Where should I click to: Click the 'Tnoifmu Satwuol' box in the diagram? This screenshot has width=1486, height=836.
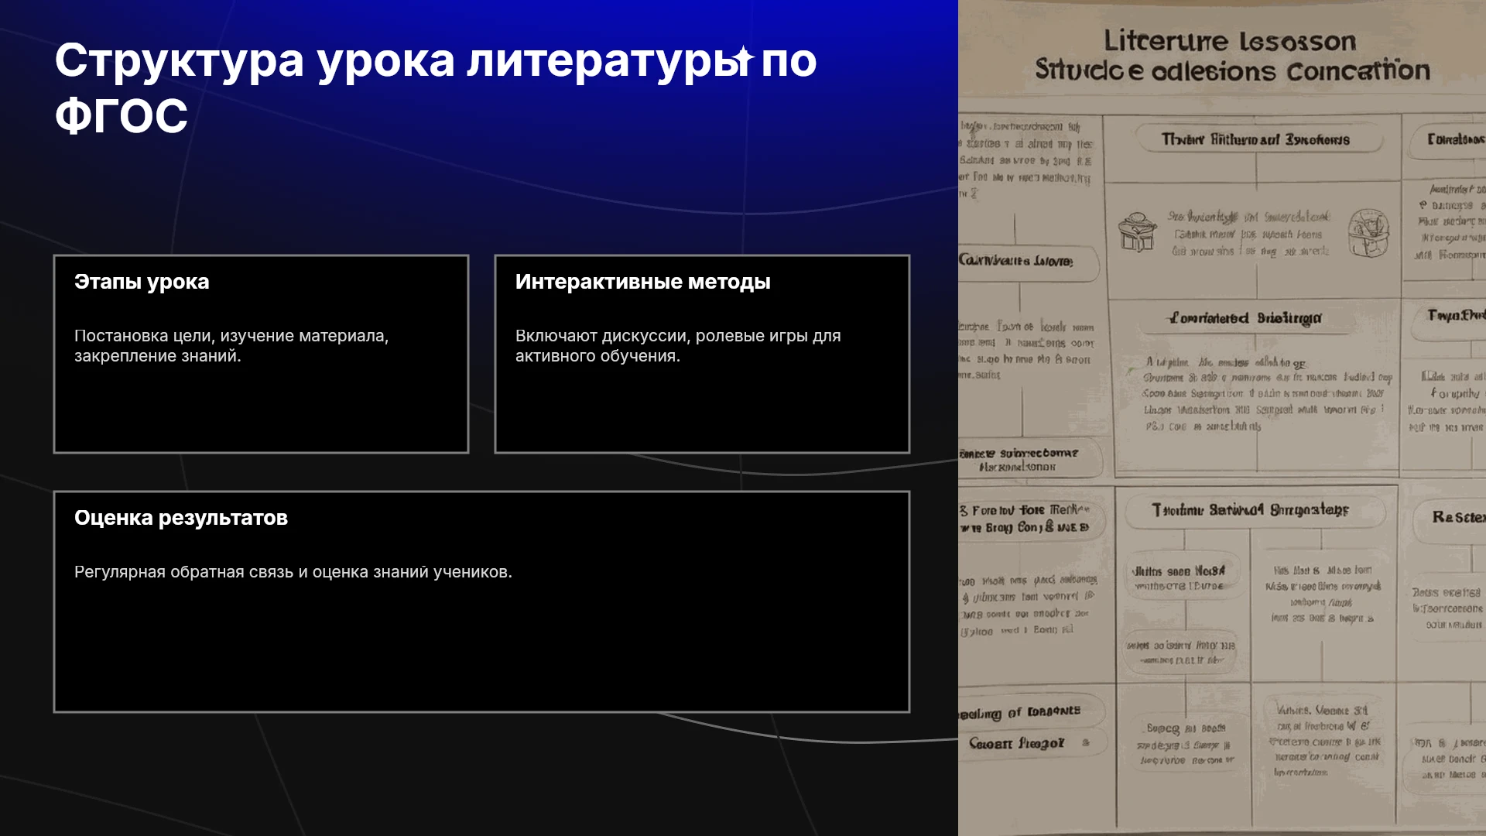pos(1250,510)
